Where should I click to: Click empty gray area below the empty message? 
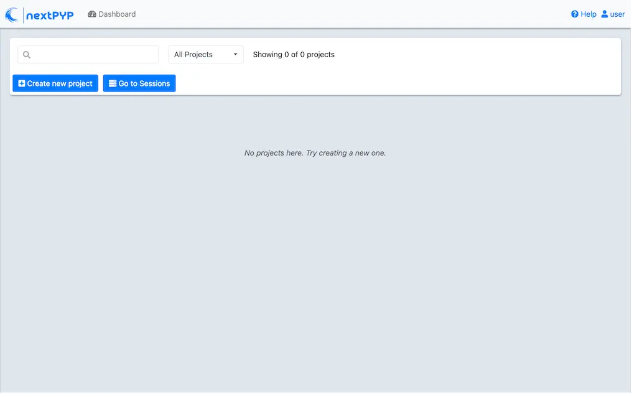(x=315, y=261)
